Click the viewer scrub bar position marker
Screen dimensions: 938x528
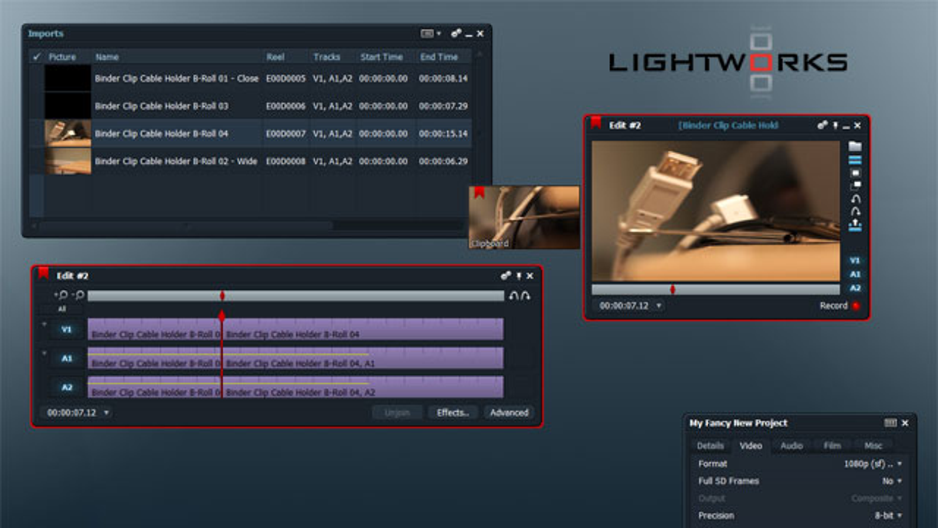click(672, 289)
